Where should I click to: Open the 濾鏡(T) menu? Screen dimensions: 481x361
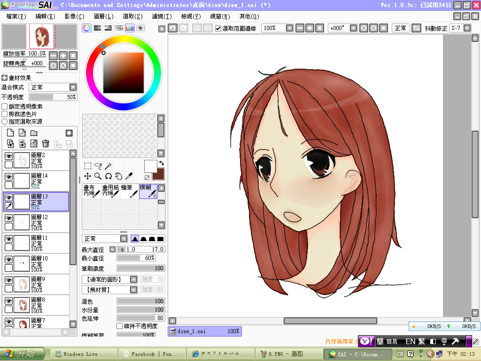pos(162,16)
